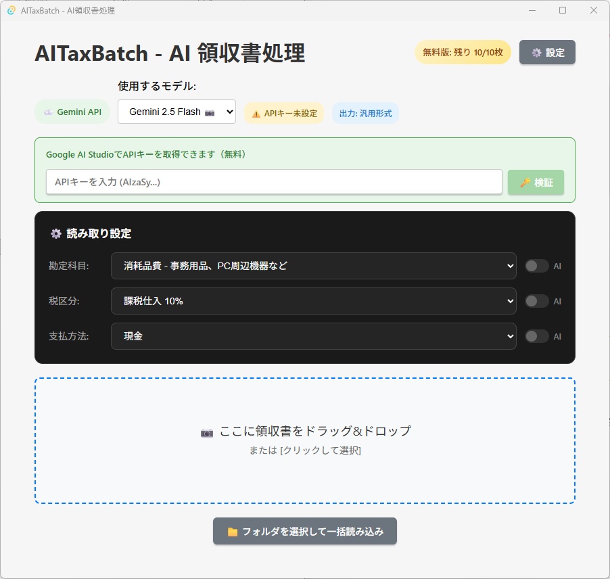This screenshot has height=579, width=610.
Task: Open the 勘定科目 account category dropdown
Action: pyautogui.click(x=313, y=266)
